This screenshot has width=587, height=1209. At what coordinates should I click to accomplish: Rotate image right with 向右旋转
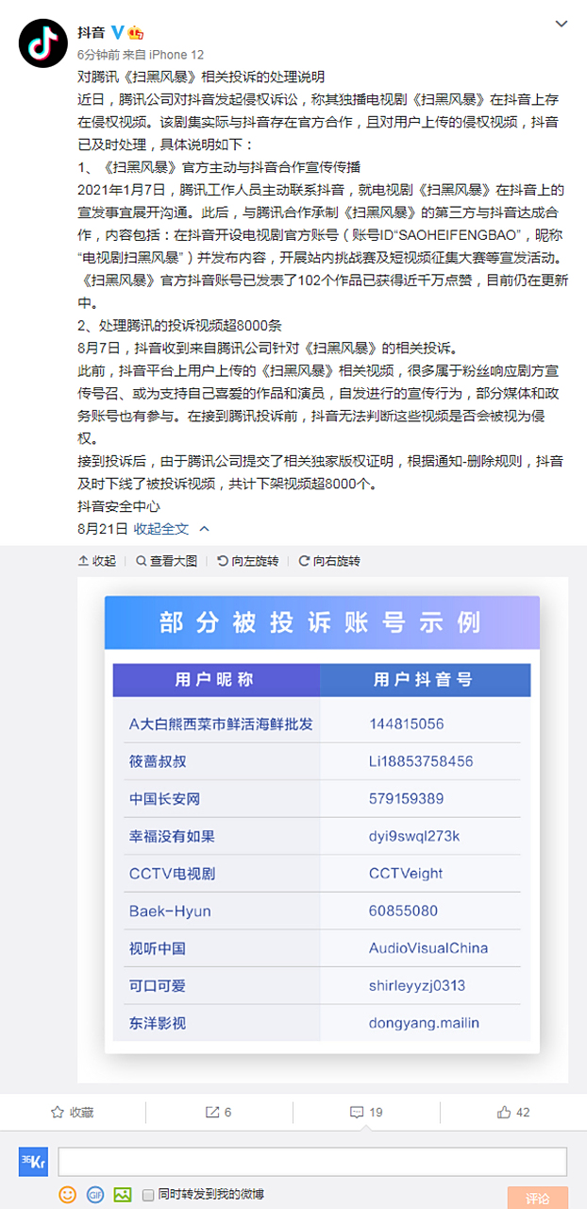(x=329, y=561)
